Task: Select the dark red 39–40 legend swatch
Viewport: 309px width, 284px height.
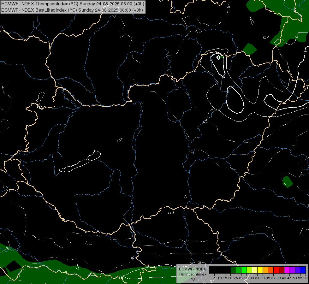Action: pyautogui.click(x=282, y=270)
